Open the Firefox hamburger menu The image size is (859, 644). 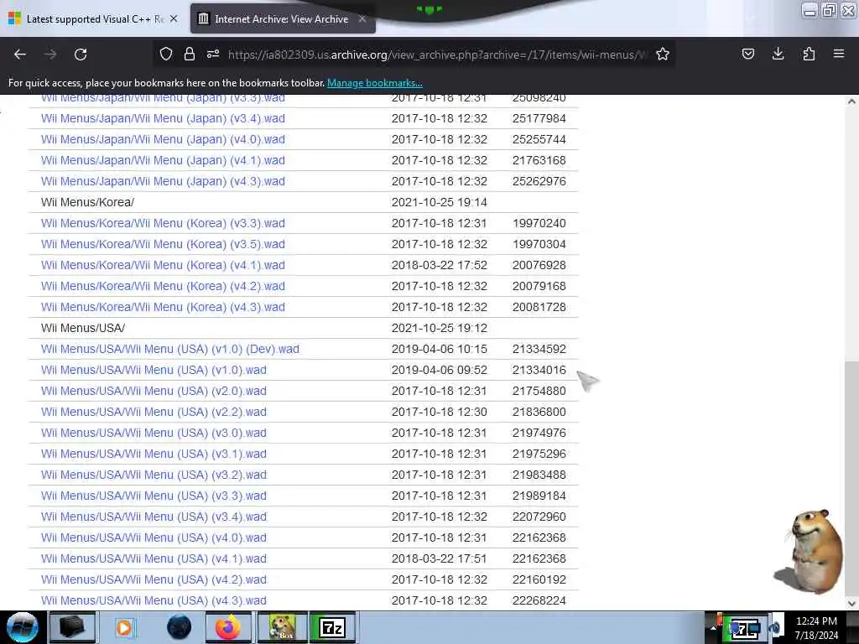click(839, 55)
